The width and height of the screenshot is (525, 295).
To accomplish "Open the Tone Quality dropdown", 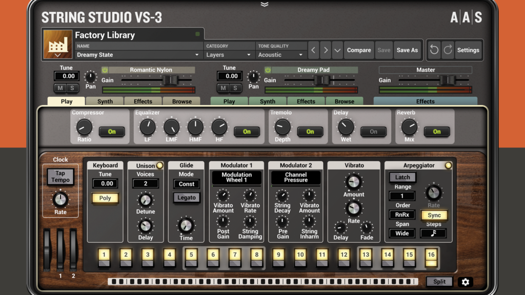I will coord(280,55).
